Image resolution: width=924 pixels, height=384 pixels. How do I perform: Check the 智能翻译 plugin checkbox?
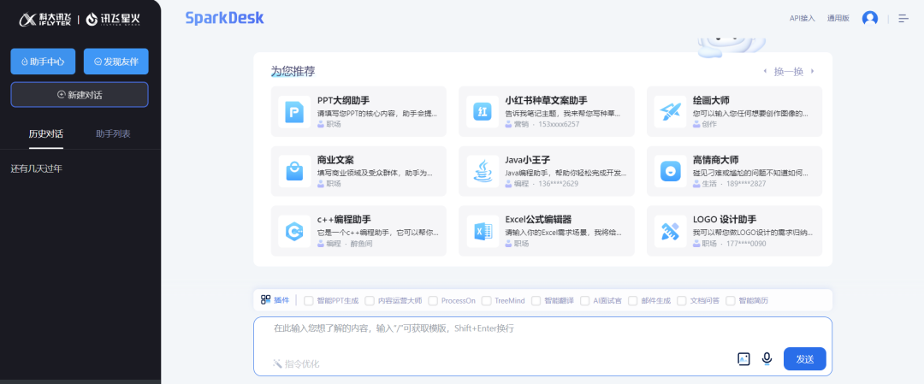click(x=536, y=301)
